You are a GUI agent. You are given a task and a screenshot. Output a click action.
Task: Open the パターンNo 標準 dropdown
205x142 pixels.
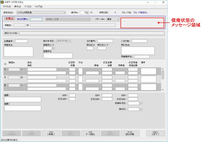coord(113,19)
